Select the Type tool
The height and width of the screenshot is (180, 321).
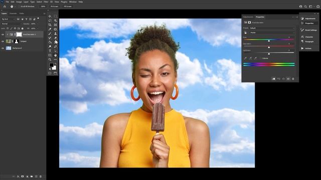point(50,51)
